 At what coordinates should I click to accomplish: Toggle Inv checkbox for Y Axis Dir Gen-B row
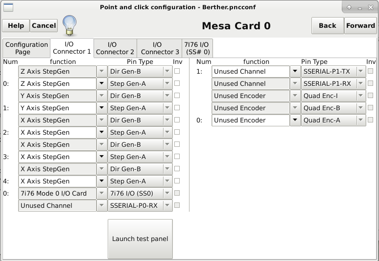(177, 95)
